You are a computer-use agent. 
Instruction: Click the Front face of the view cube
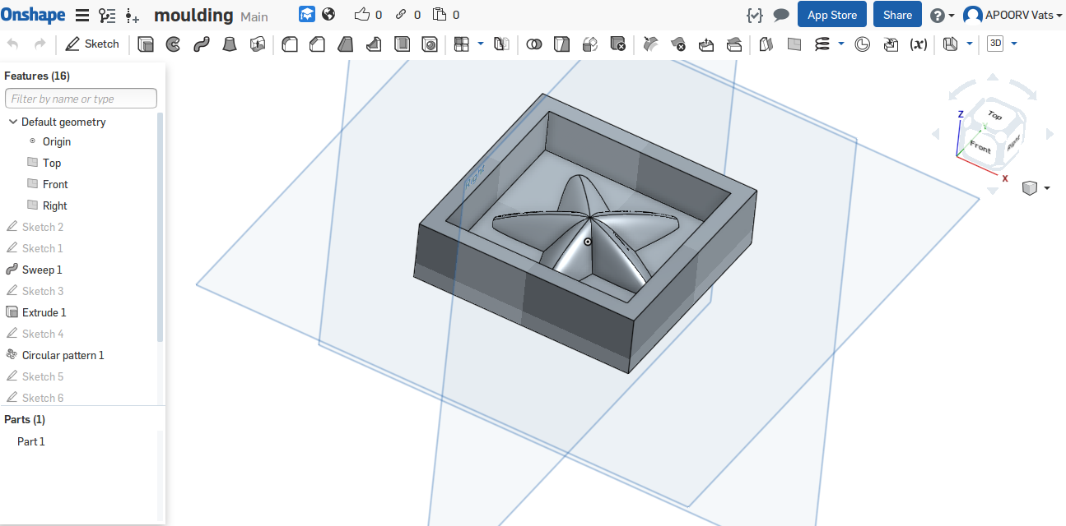tap(980, 146)
